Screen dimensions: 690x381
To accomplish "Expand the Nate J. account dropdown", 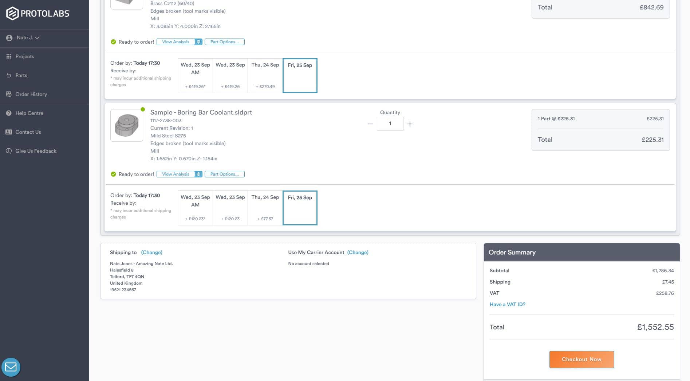I will point(28,38).
